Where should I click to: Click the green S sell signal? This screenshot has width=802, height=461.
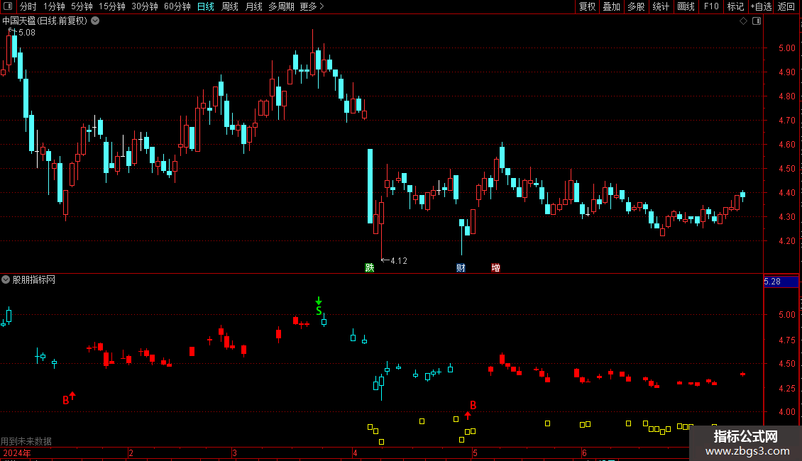click(319, 311)
